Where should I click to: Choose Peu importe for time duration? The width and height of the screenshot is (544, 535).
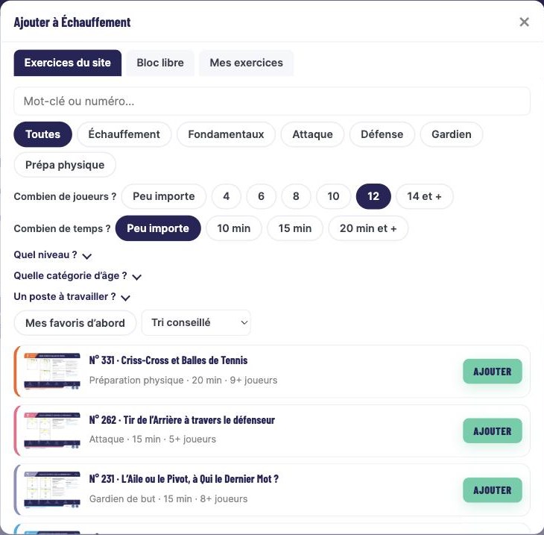tap(158, 228)
